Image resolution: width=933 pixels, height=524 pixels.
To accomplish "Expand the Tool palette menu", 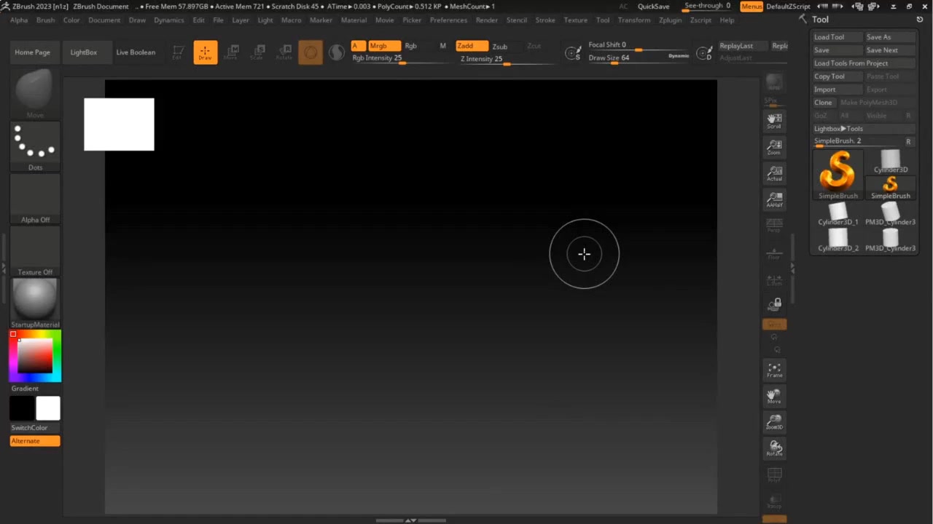I will pyautogui.click(x=820, y=20).
